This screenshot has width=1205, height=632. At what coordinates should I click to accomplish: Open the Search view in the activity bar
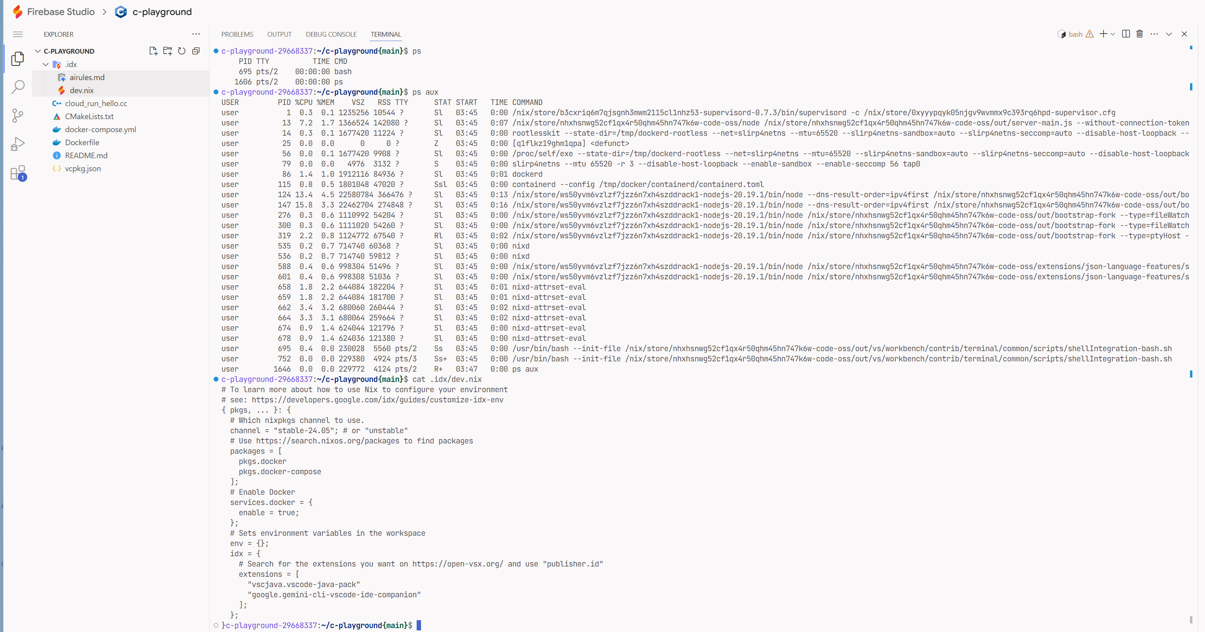17,86
